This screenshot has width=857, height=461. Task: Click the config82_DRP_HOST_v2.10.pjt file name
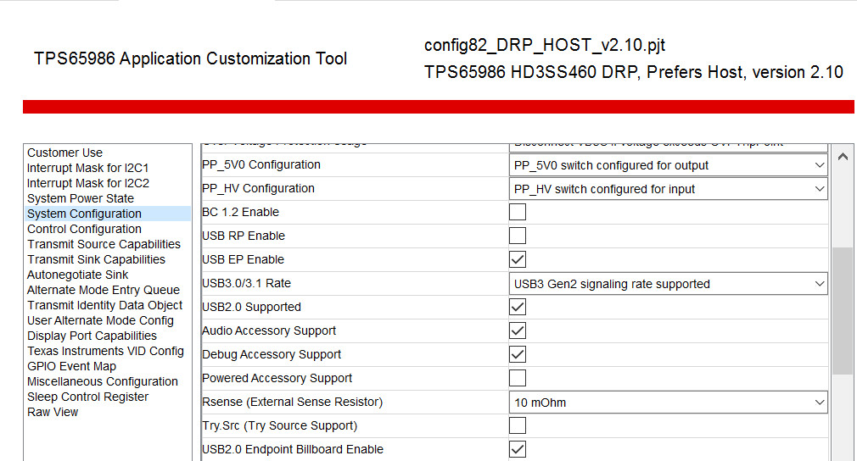pyautogui.click(x=545, y=45)
